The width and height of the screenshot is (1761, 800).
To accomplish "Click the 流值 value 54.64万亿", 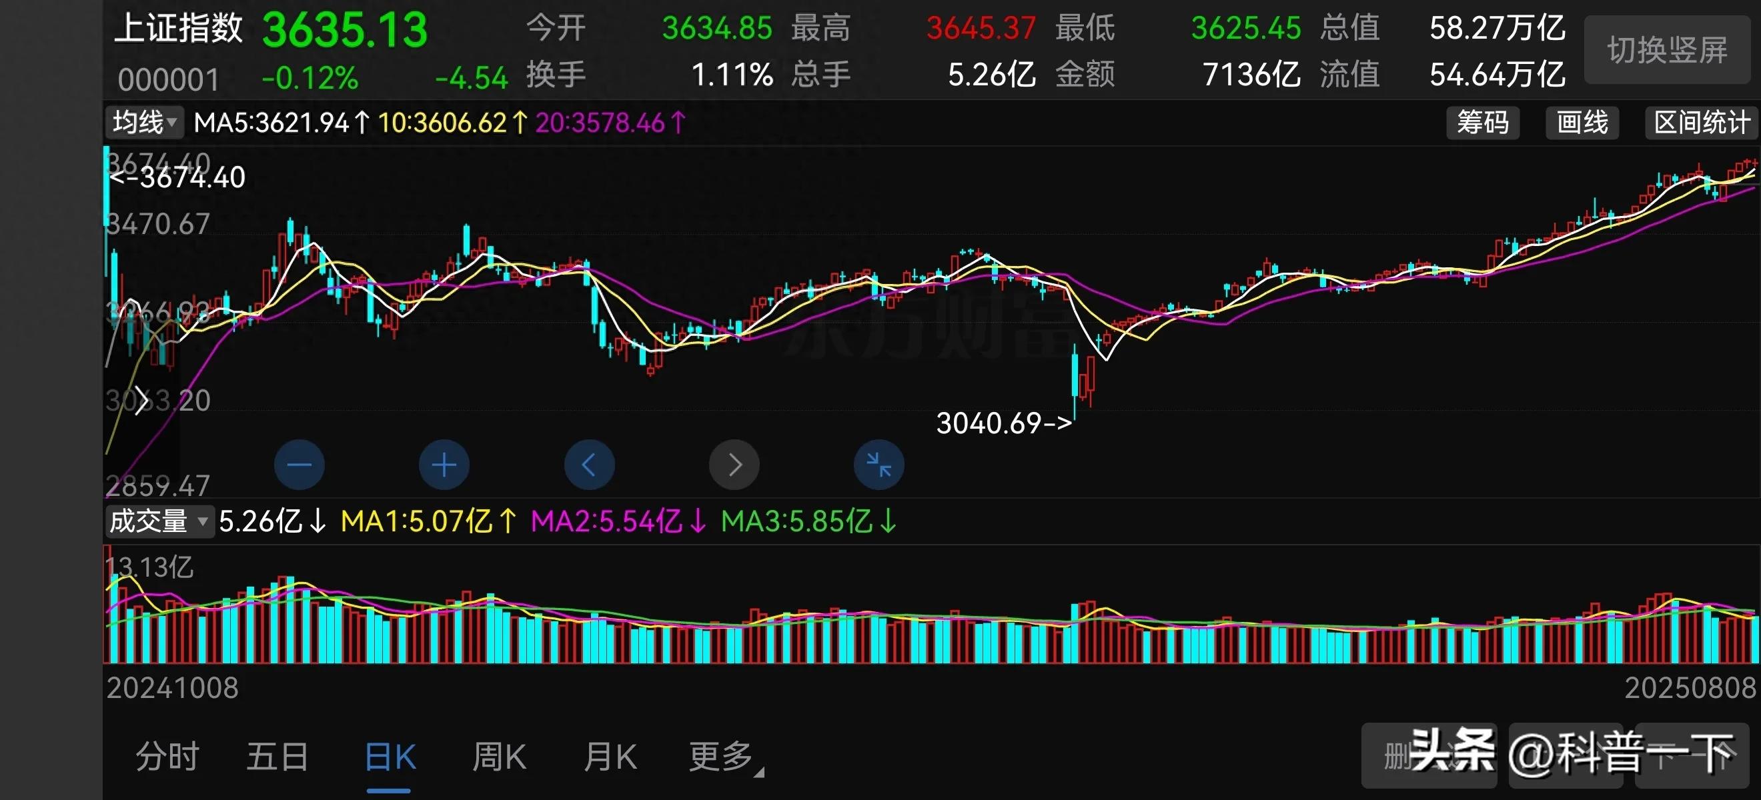I will click(1497, 75).
